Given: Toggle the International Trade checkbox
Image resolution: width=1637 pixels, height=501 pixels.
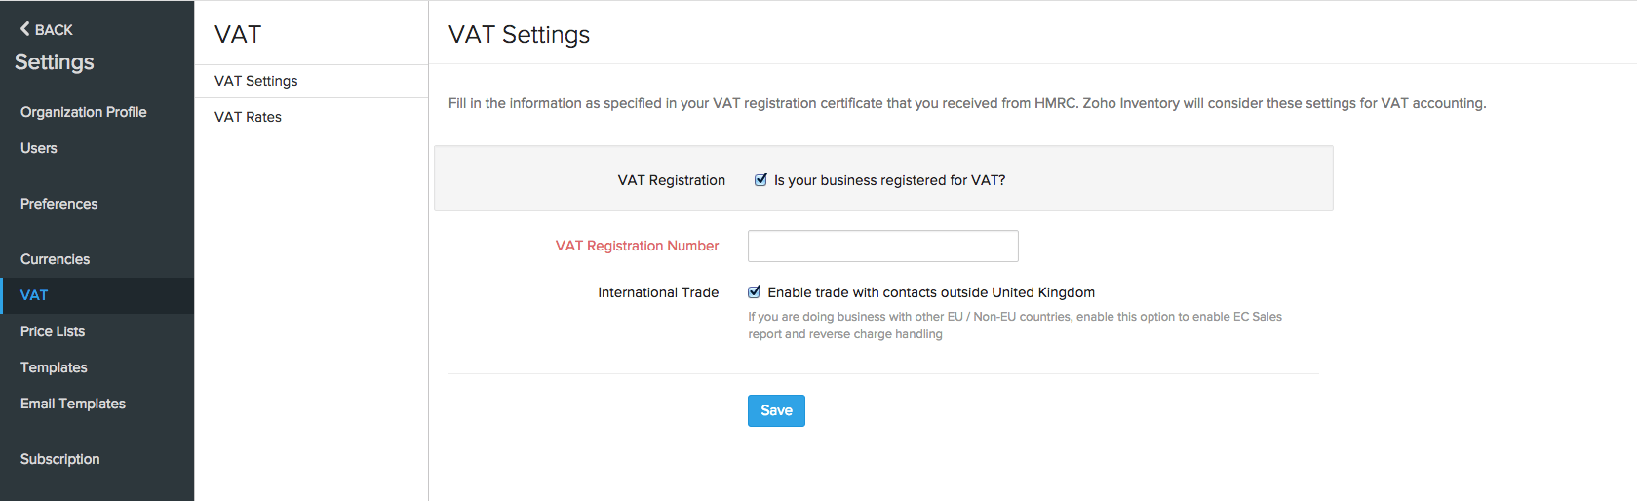Looking at the screenshot, I should tap(754, 291).
